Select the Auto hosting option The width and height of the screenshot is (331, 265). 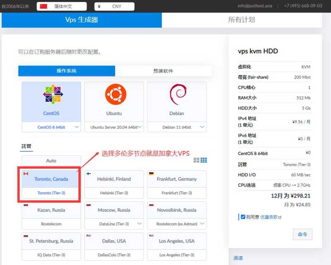51,161
